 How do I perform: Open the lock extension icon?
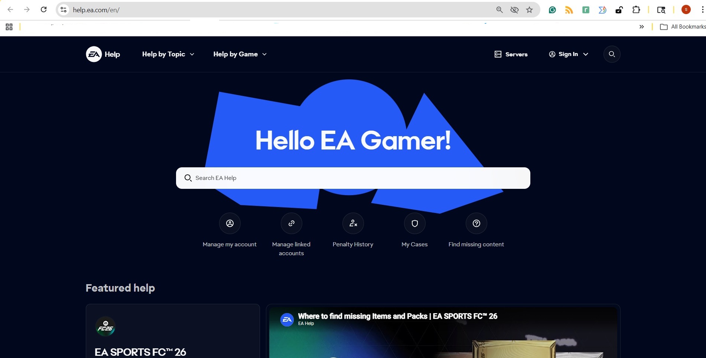pos(619,10)
